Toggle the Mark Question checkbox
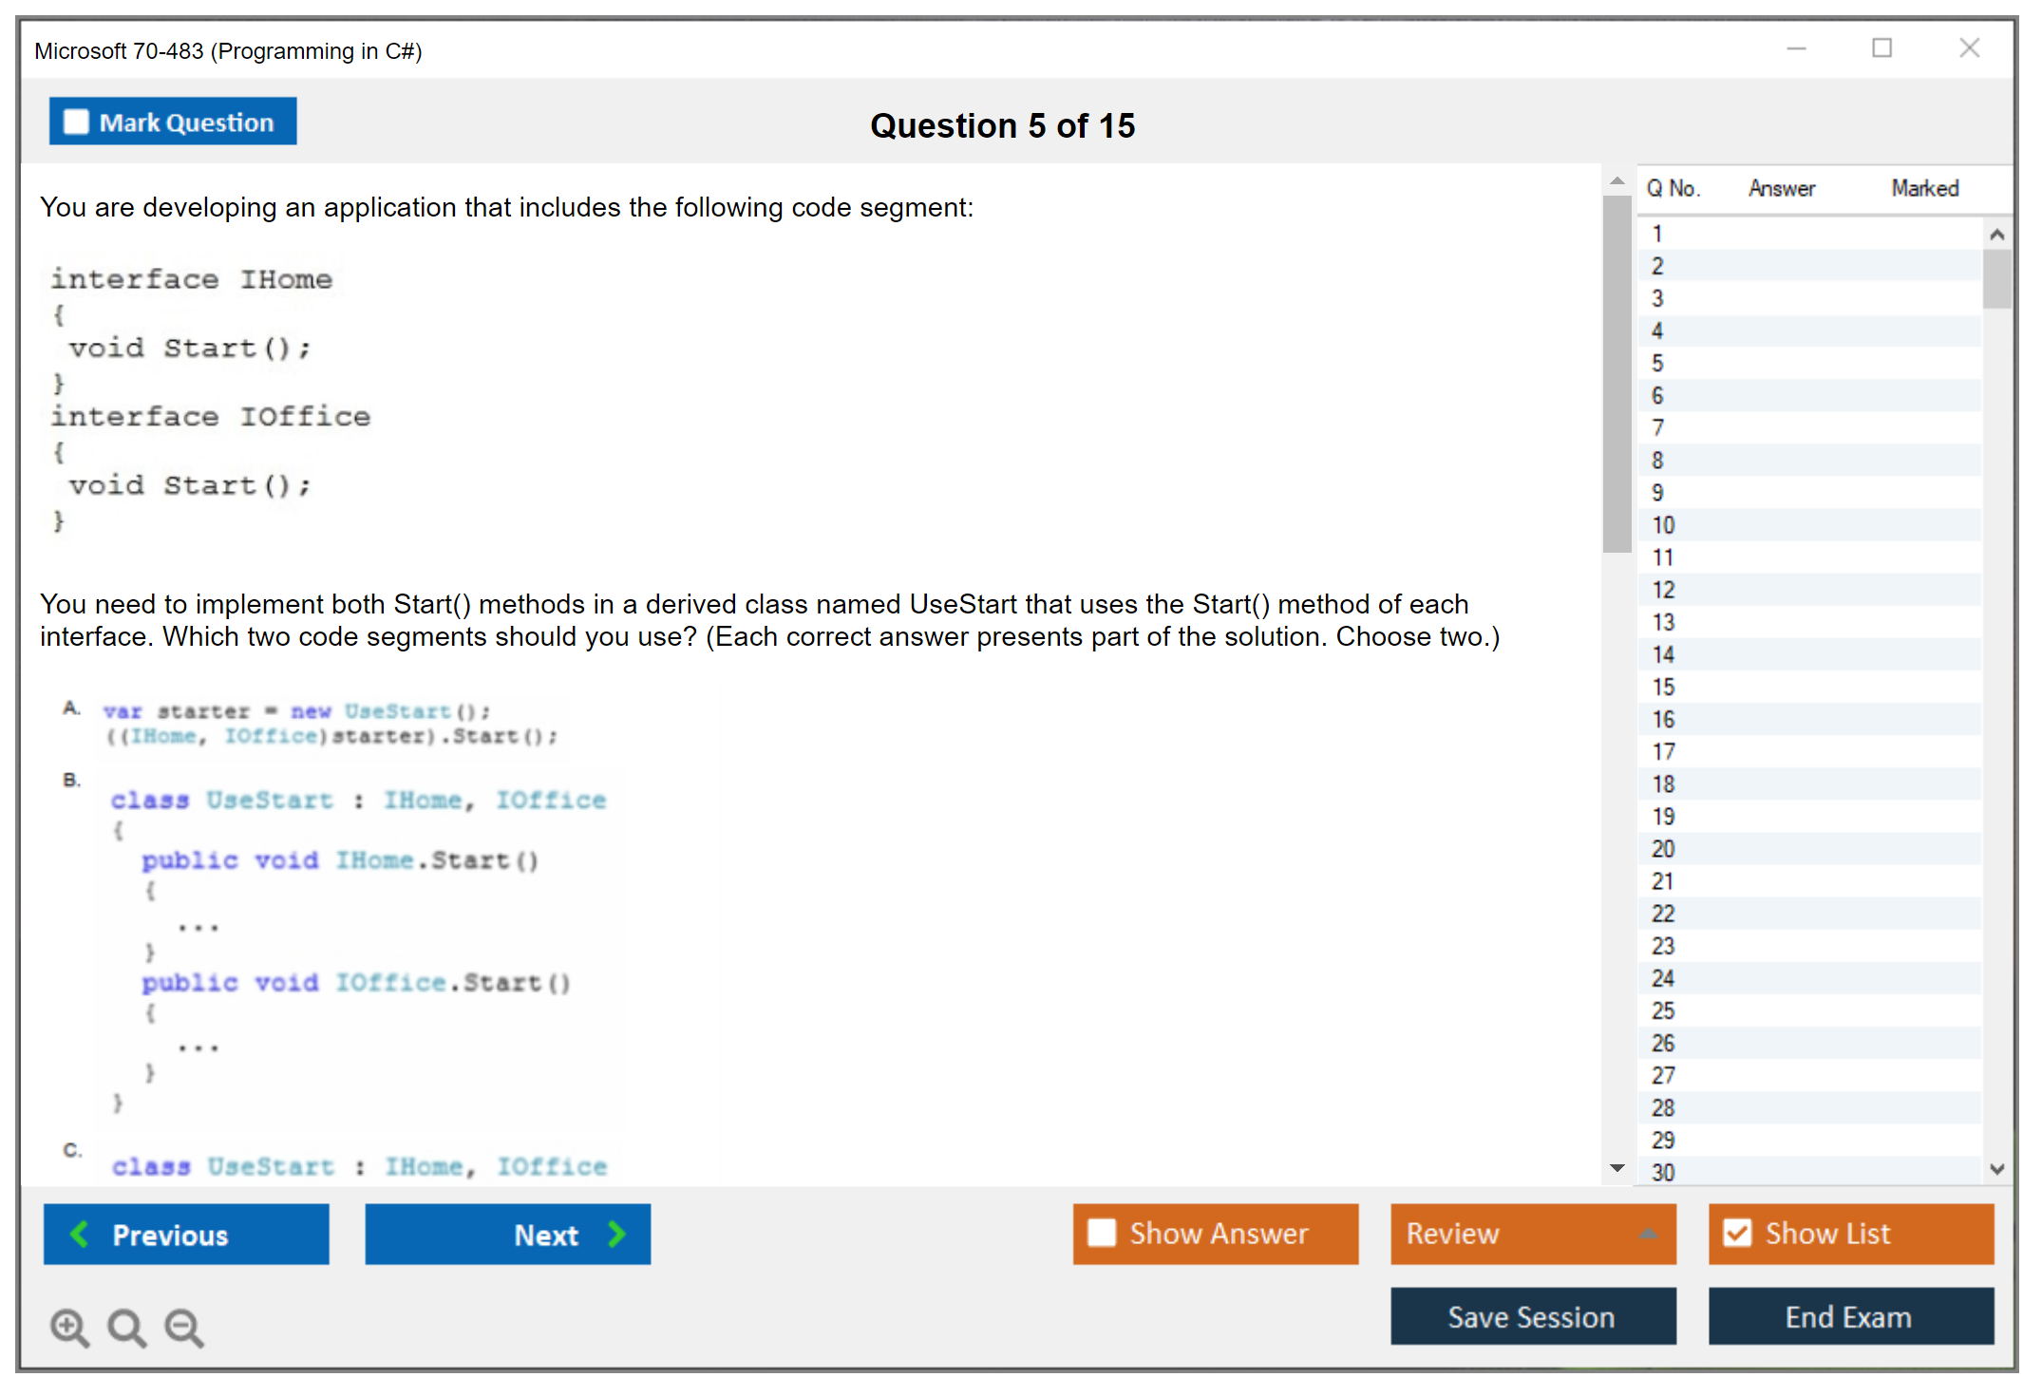This screenshot has height=1396, width=2042. point(76,123)
